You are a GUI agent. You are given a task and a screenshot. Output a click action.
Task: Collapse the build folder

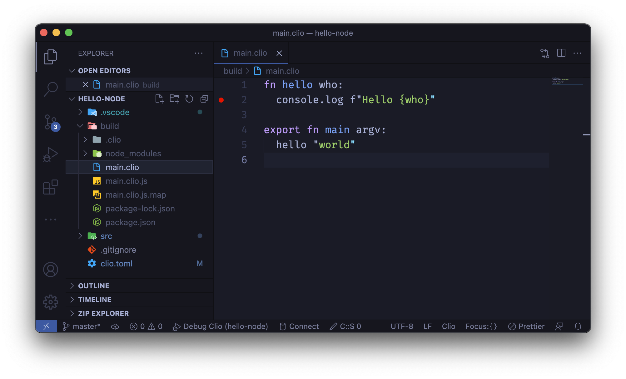pyautogui.click(x=139, y=126)
